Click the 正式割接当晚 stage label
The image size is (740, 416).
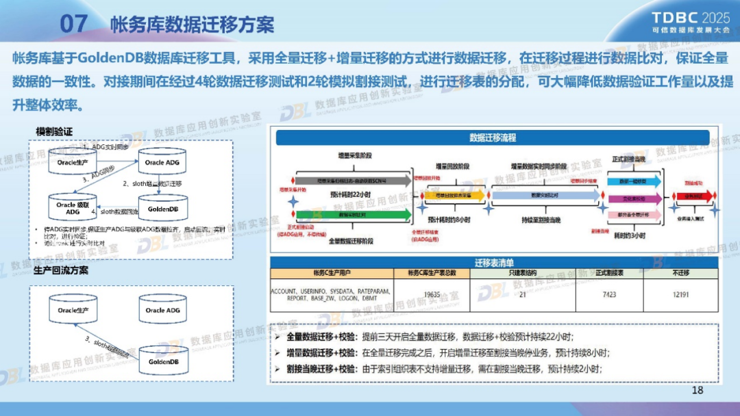tap(628, 159)
